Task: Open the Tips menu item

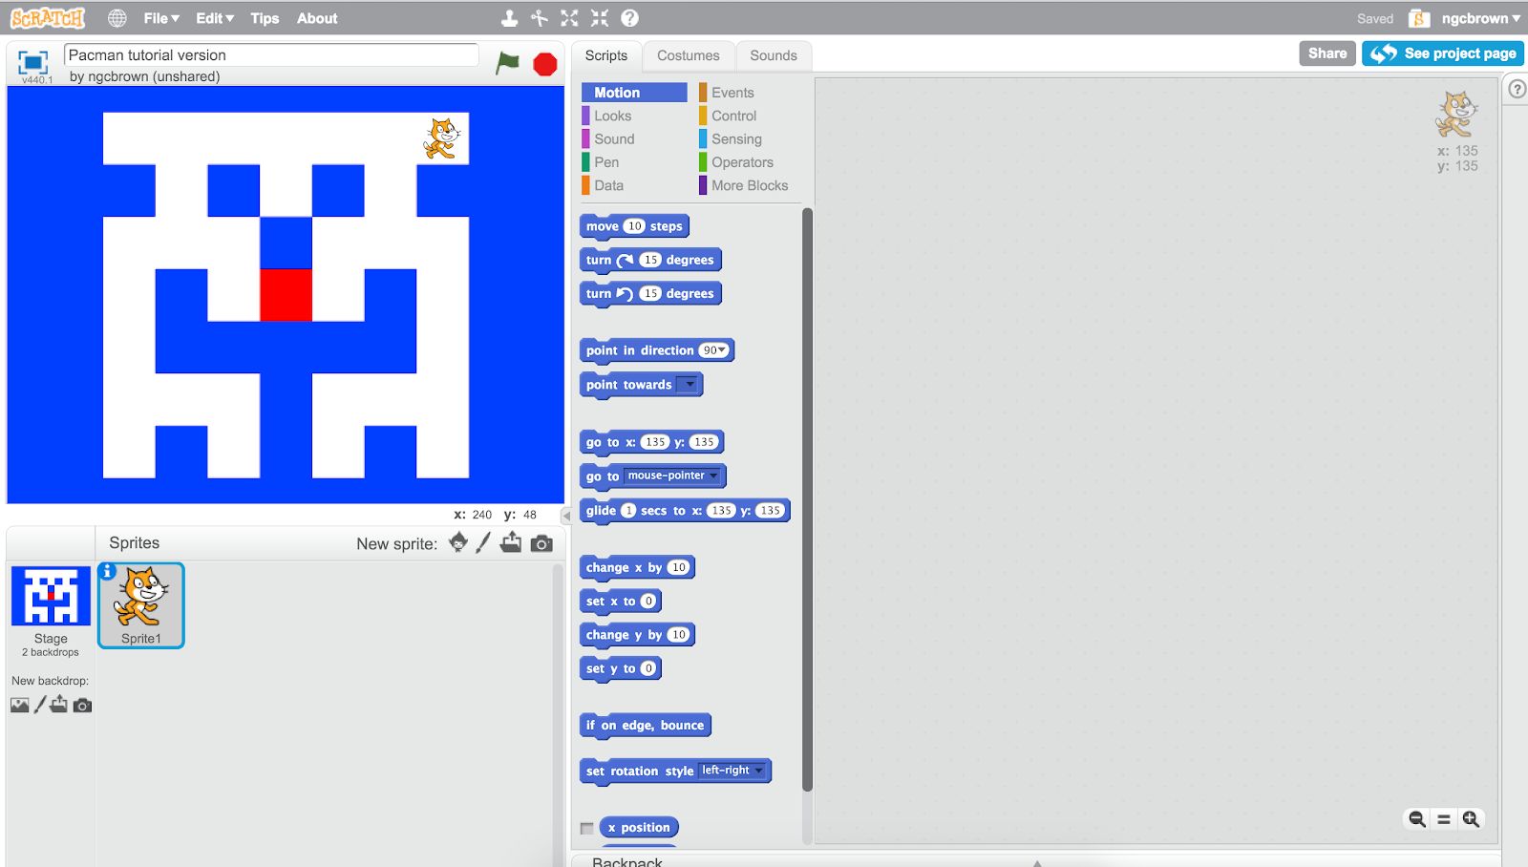Action: click(x=265, y=18)
